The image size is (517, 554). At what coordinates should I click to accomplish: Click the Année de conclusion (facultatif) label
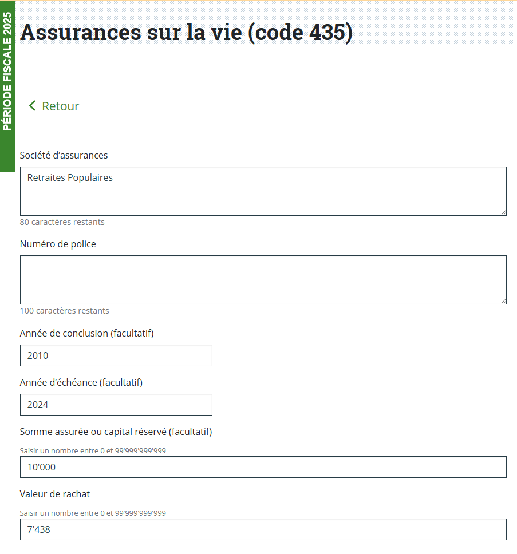(86, 333)
